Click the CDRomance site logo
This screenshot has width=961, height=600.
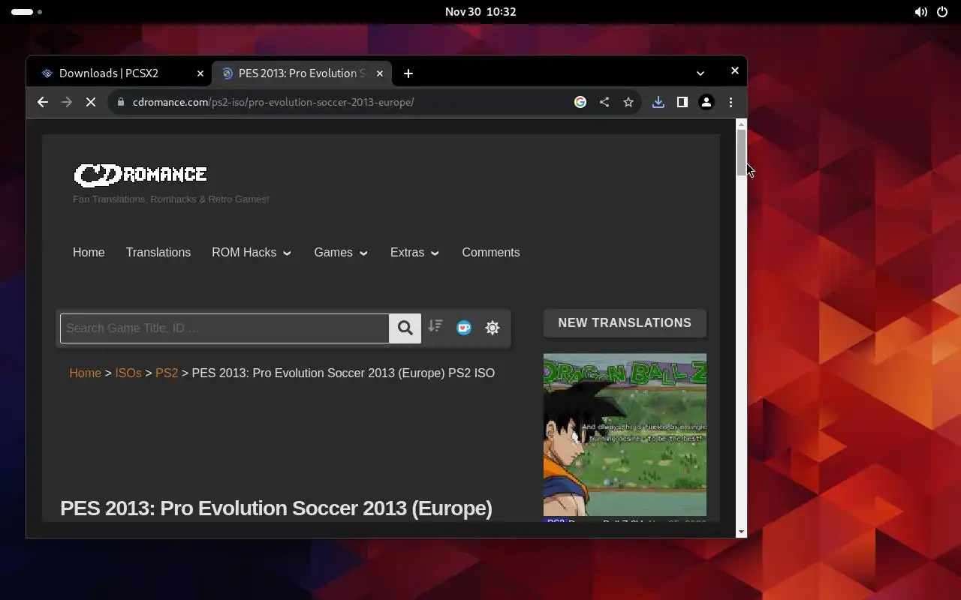pyautogui.click(x=140, y=174)
